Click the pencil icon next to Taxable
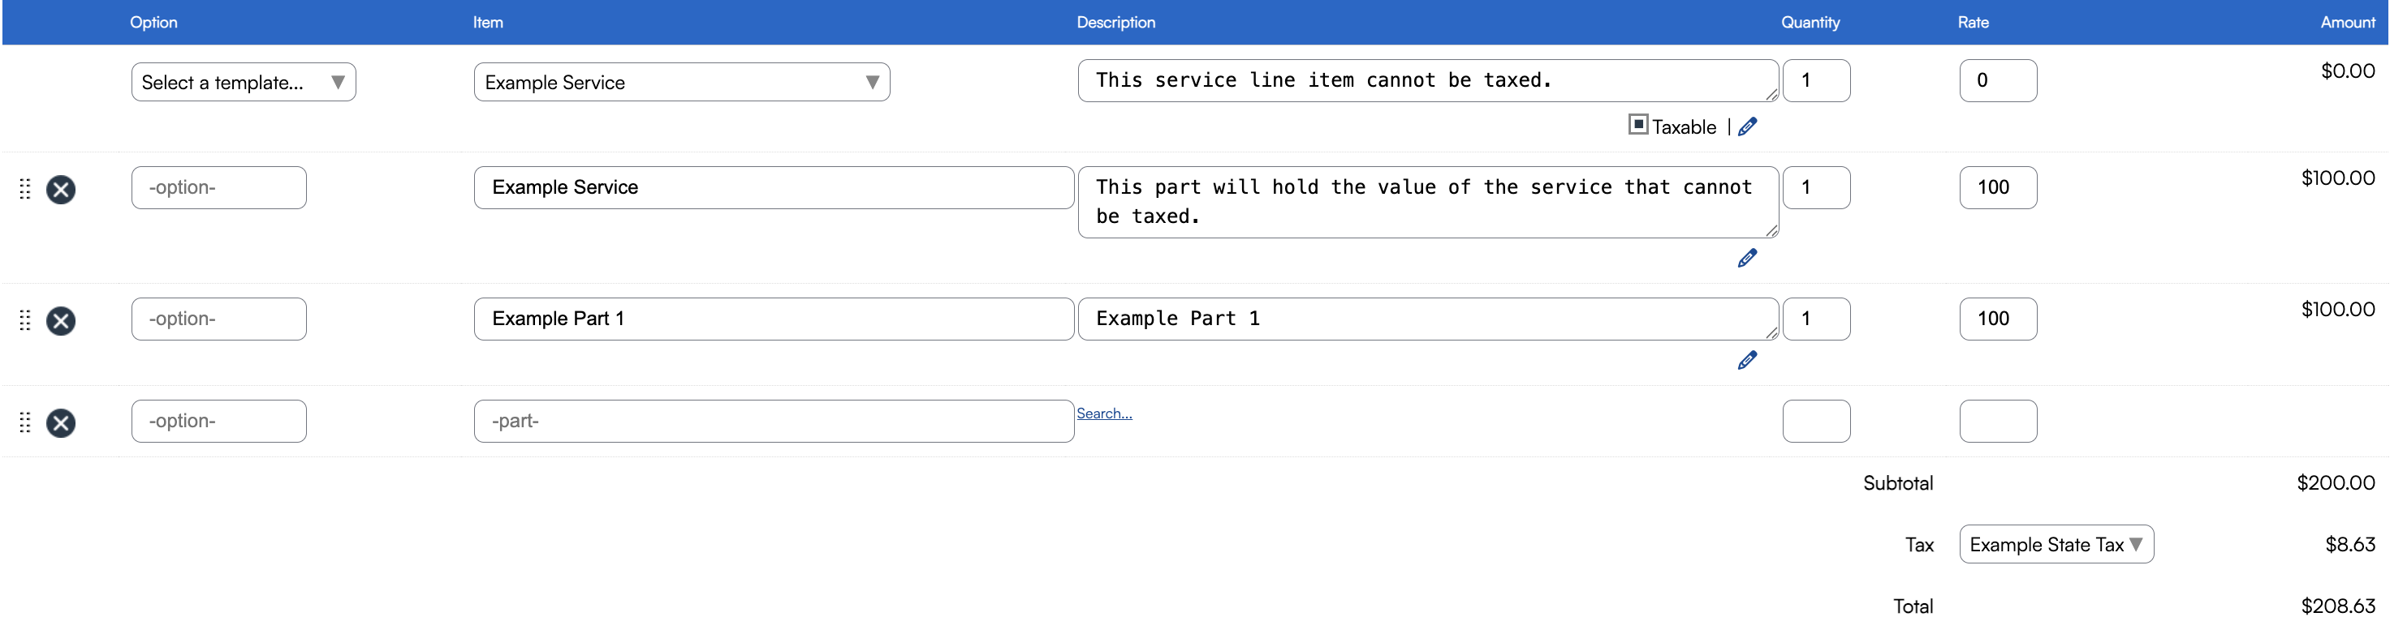This screenshot has width=2390, height=634. [1747, 127]
